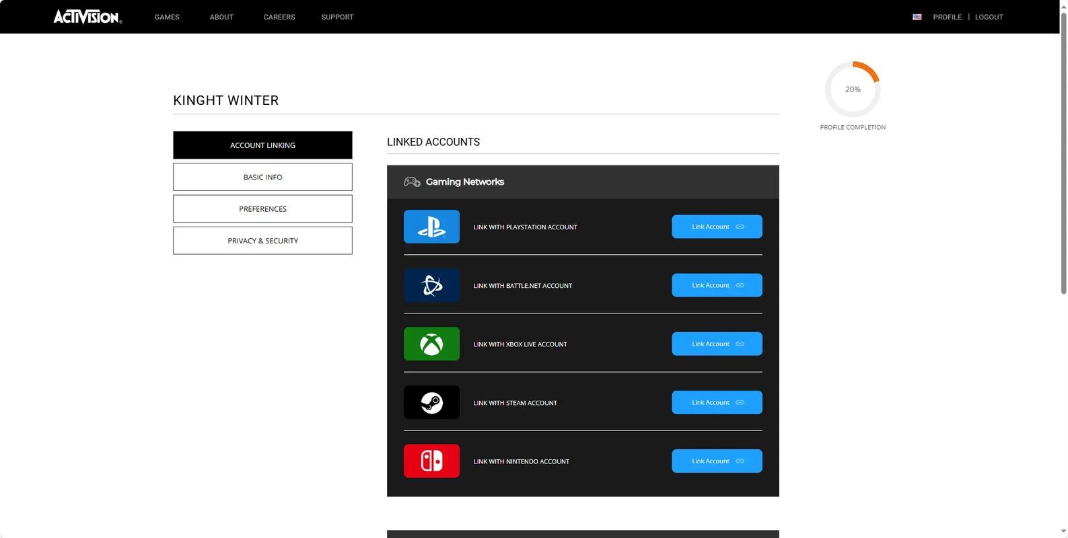Click the Steam logo icon
The width and height of the screenshot is (1068, 538).
coord(431,402)
